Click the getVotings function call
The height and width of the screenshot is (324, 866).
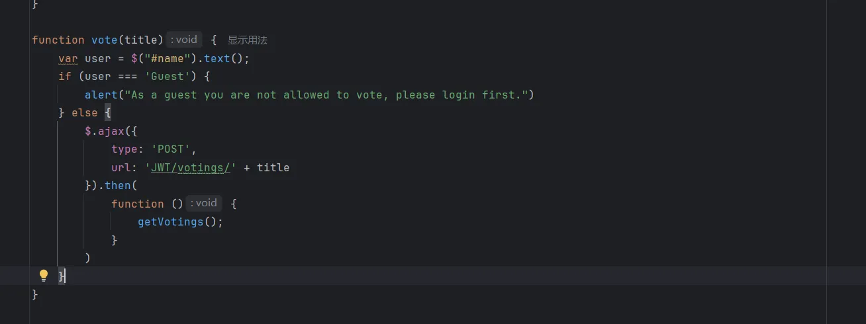170,222
